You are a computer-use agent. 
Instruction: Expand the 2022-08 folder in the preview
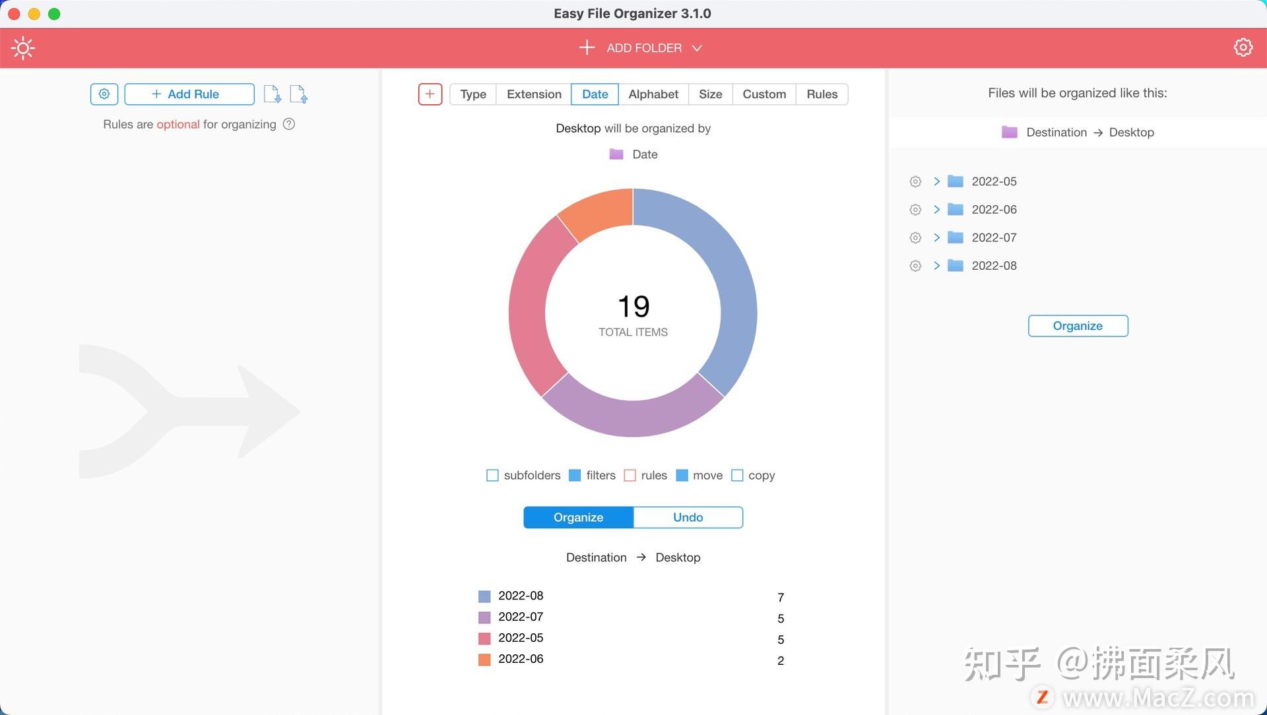(936, 265)
